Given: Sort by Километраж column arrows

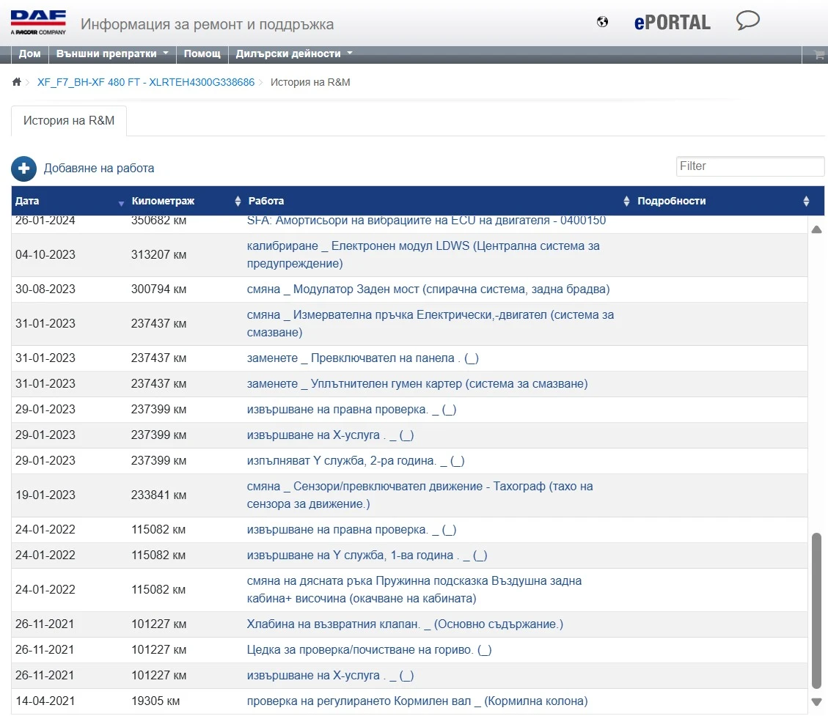Looking at the screenshot, I should (238, 201).
